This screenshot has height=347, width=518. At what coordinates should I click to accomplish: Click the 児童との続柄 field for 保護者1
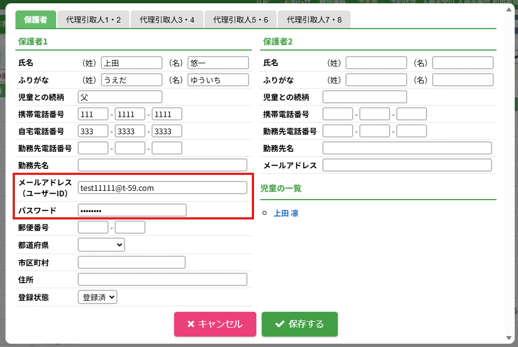[x=120, y=97]
